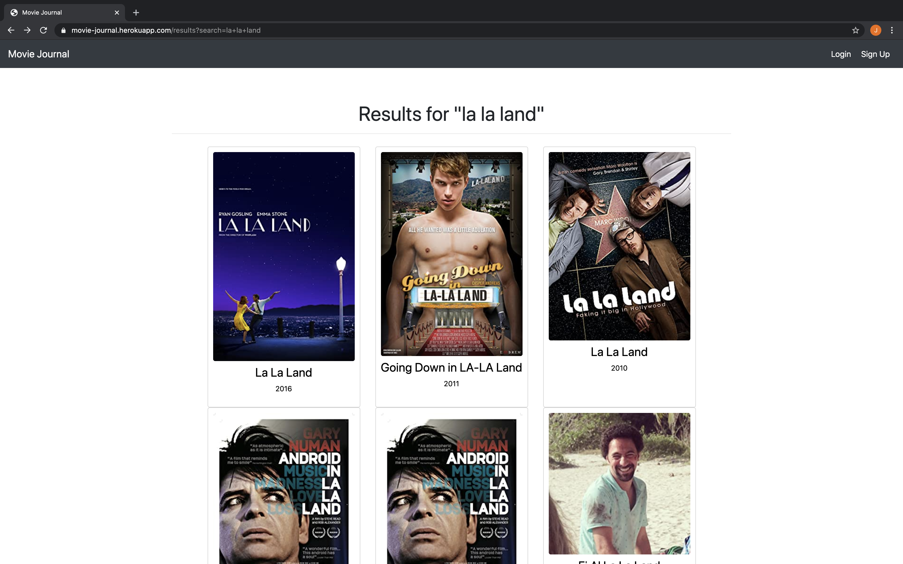Open the orange J profile avatar

point(875,30)
